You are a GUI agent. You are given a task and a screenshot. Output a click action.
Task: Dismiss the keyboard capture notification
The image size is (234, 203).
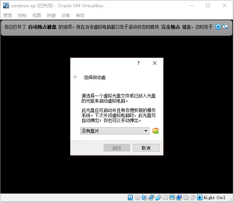point(218,27)
